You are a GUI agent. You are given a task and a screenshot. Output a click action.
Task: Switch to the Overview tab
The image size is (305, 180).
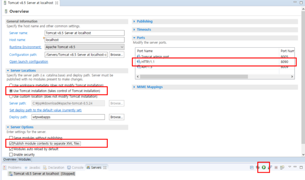click(10, 160)
